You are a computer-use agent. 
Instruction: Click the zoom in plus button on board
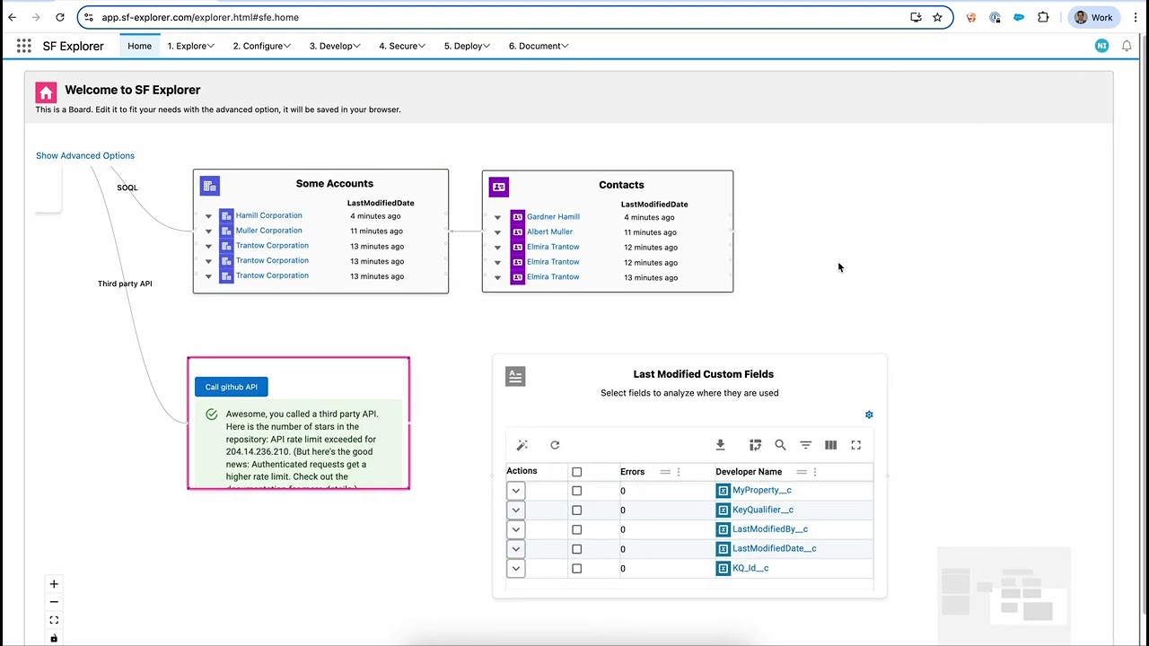(54, 584)
